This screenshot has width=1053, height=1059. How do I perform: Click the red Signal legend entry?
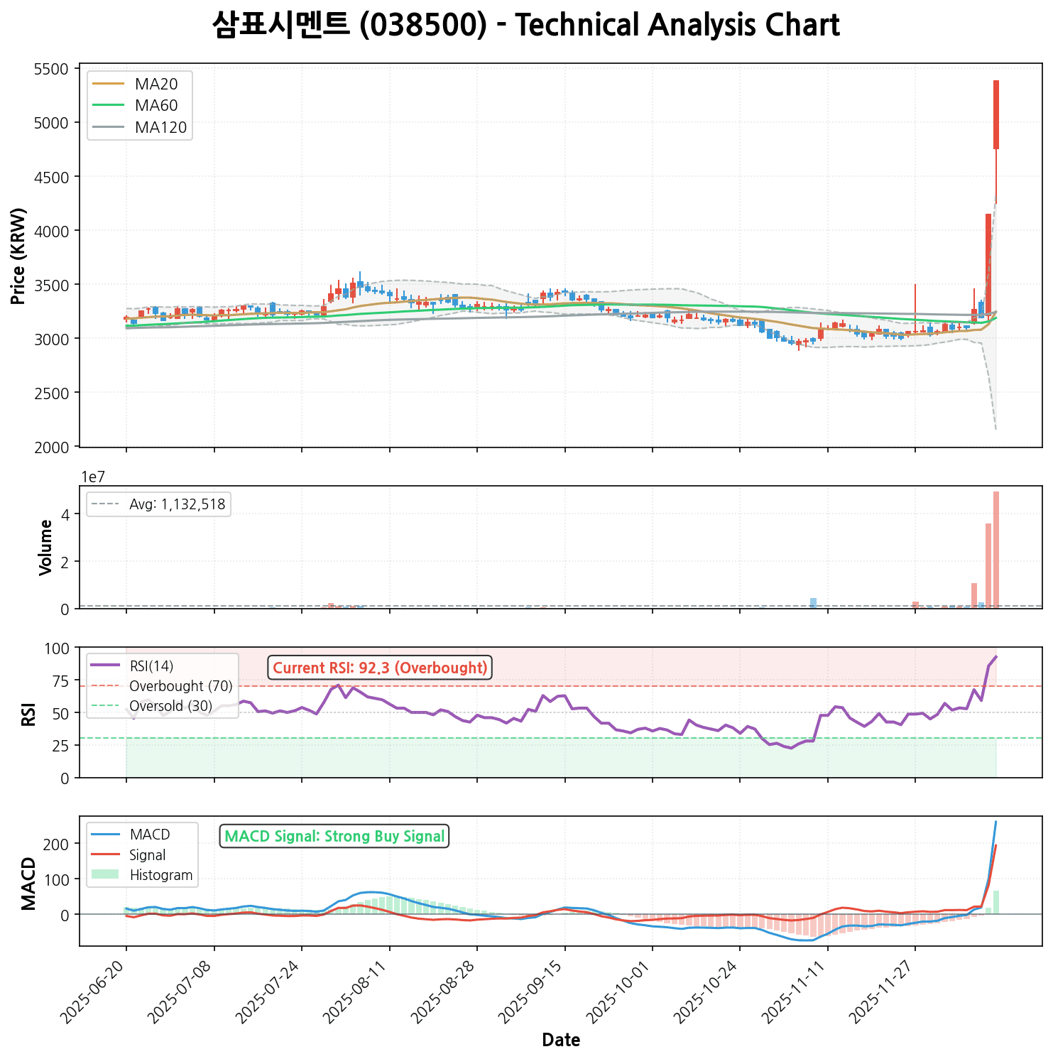coord(148,855)
